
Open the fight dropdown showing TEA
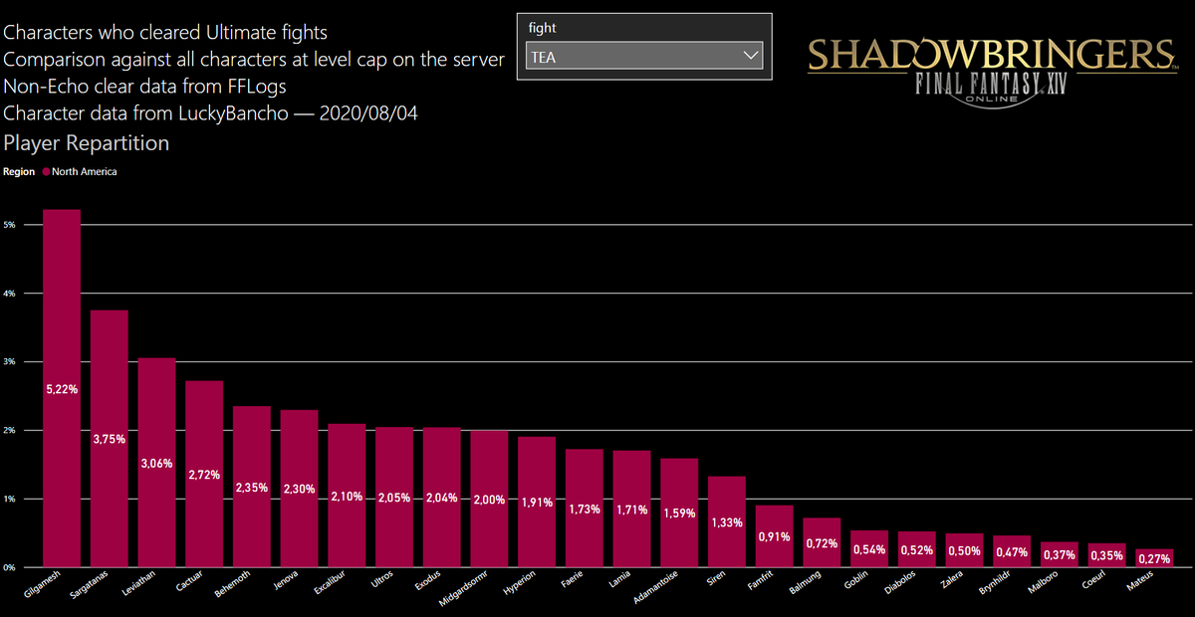coord(644,57)
